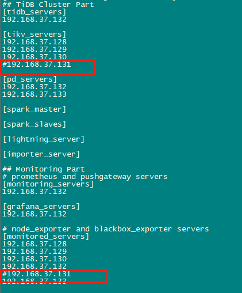This screenshot has height=293, width=242.
Task: Click commented #192.168.37.131 under tikv_servers
Action: click(x=37, y=64)
